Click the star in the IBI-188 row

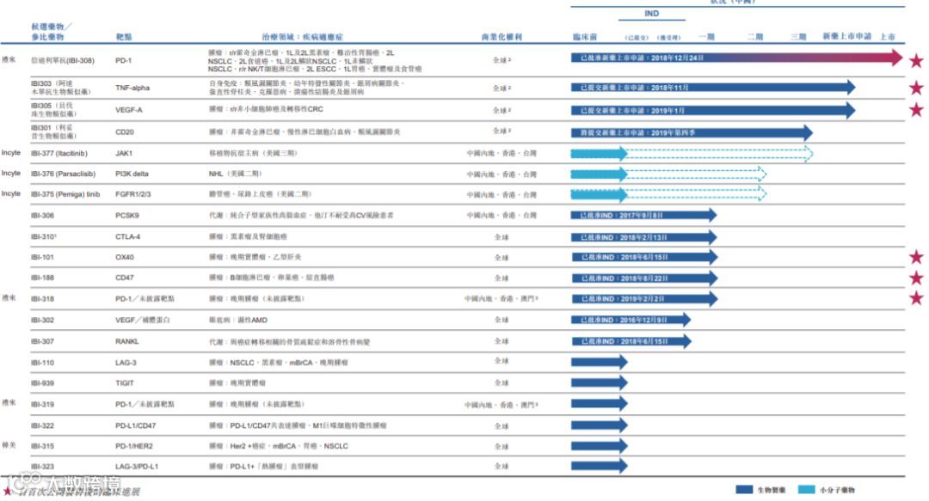pos(916,278)
